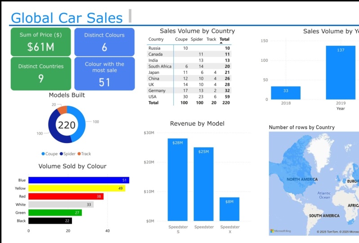Click the Models Built chart title
The width and height of the screenshot is (359, 243).
(67, 95)
